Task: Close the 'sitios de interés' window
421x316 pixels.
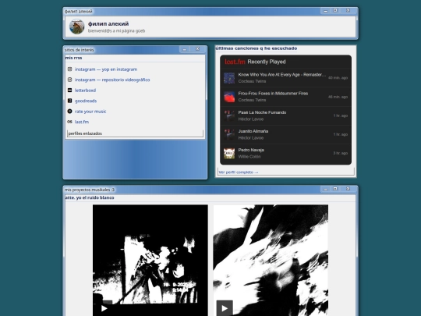Action: tap(197, 49)
